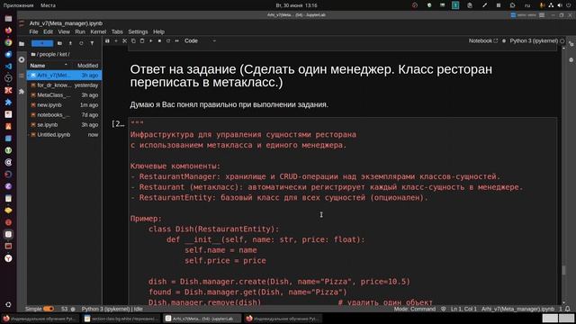The height and width of the screenshot is (324, 576).
Task: Click the code cell docstring editor area
Action: (342, 211)
